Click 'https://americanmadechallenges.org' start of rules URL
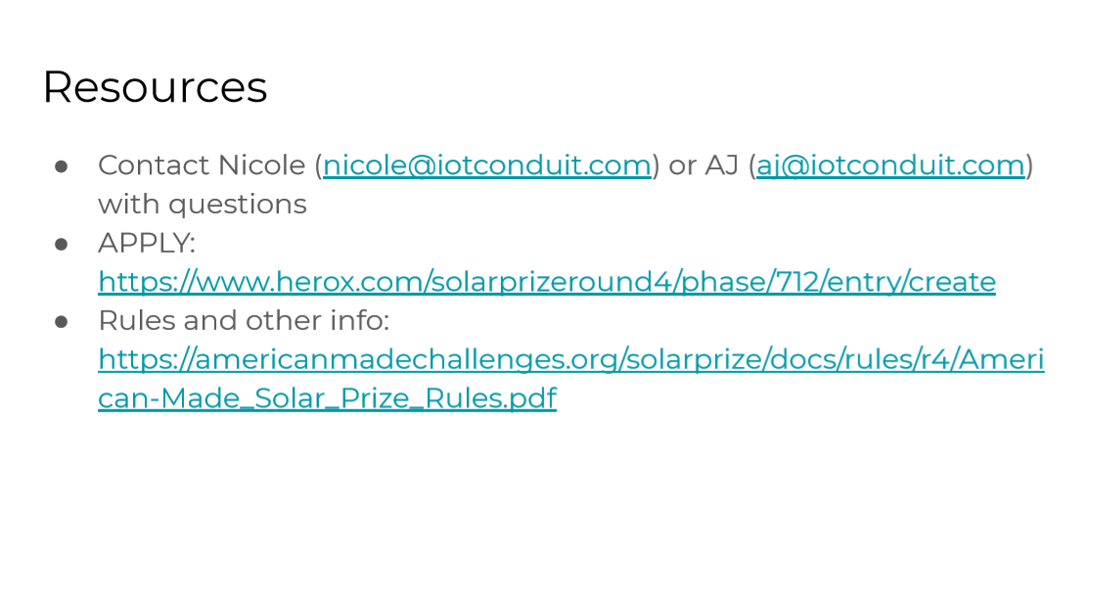The width and height of the screenshot is (1097, 608). (x=357, y=359)
